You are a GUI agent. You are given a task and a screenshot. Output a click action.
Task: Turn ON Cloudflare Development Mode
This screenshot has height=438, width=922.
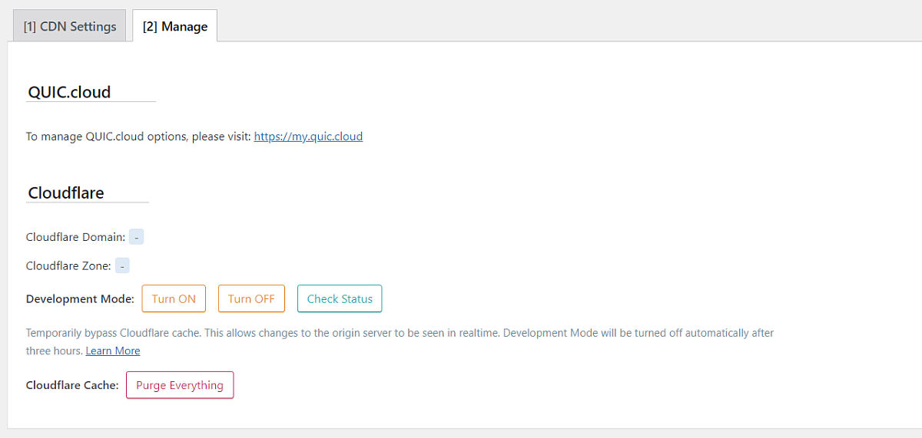174,299
